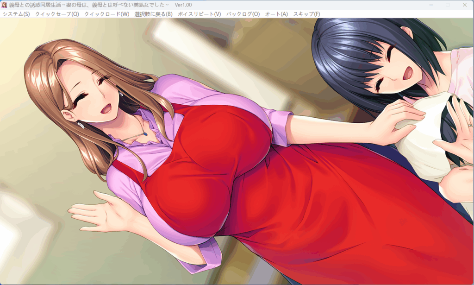The image size is (474, 285).
Task: Toggle オート(A) auto mode menu
Action: point(276,14)
